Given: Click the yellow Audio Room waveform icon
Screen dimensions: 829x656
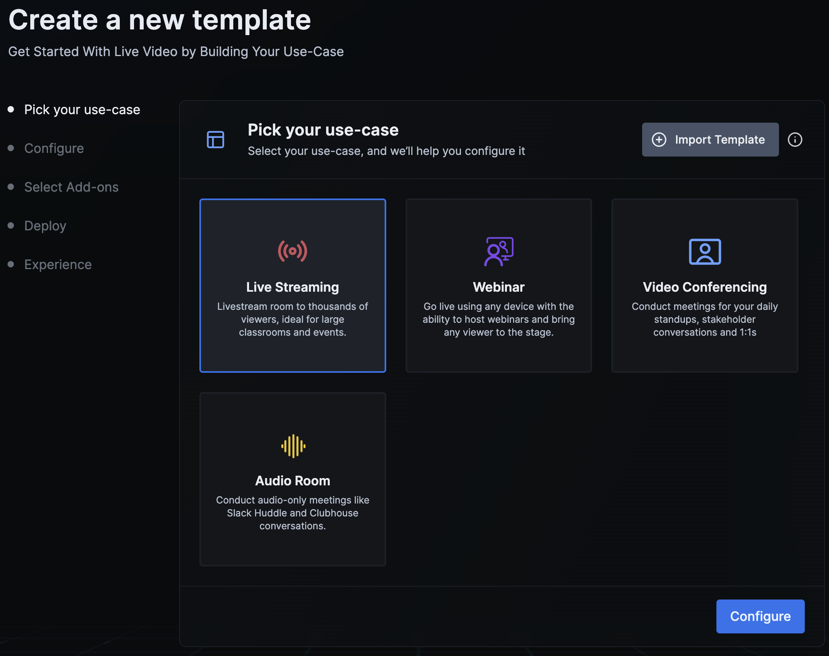Looking at the screenshot, I should 293,446.
